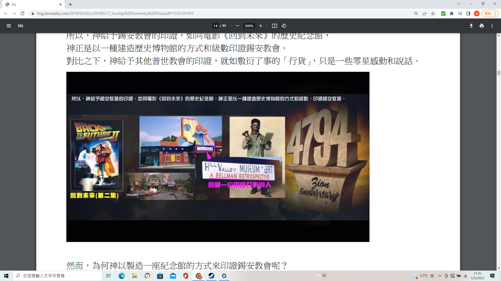Open the Windows Start menu
The image size is (501, 281).
[x=6, y=276]
